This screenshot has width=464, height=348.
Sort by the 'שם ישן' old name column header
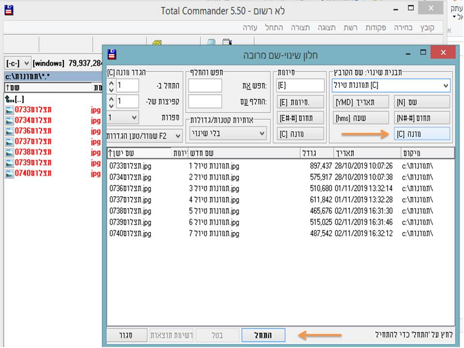[x=139, y=153]
